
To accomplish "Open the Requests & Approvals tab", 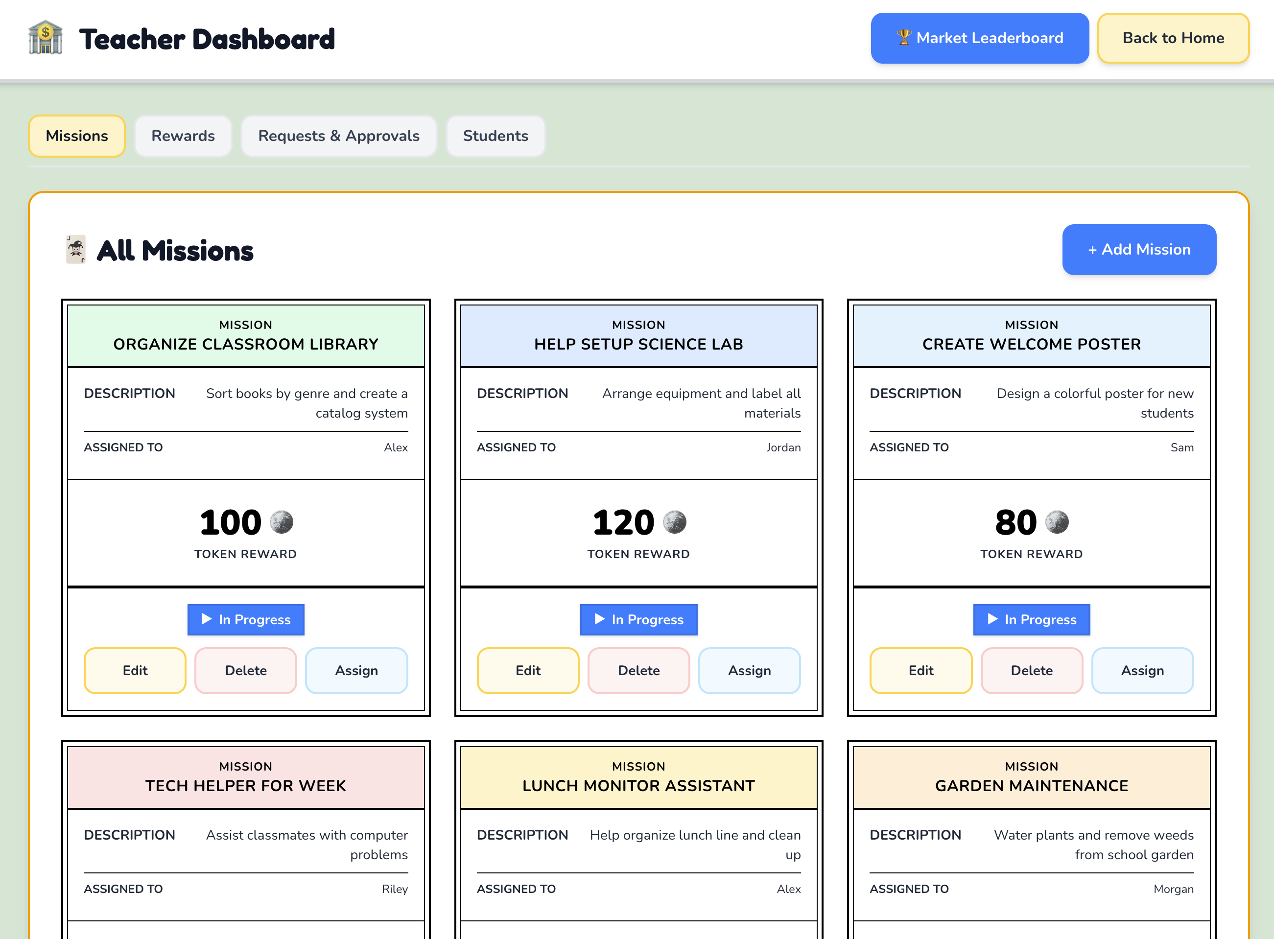I will point(338,136).
